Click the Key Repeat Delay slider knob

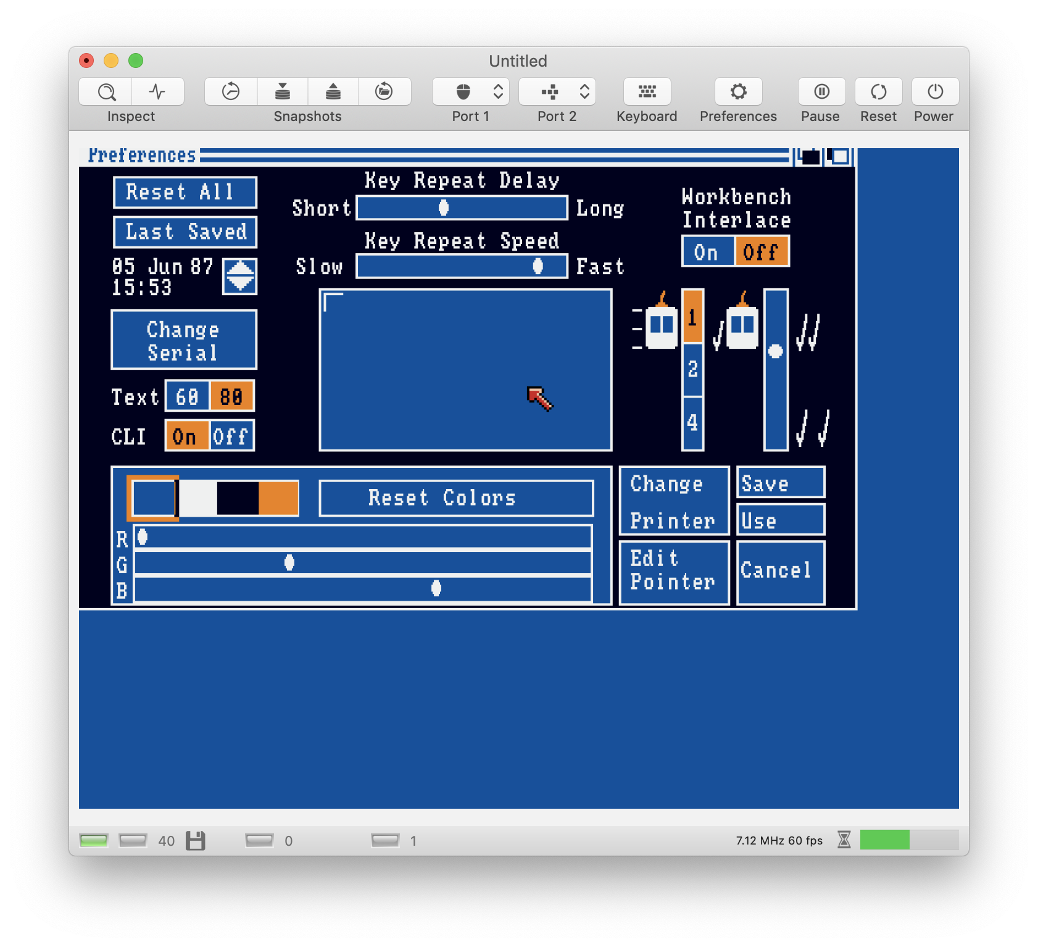pyautogui.click(x=443, y=208)
